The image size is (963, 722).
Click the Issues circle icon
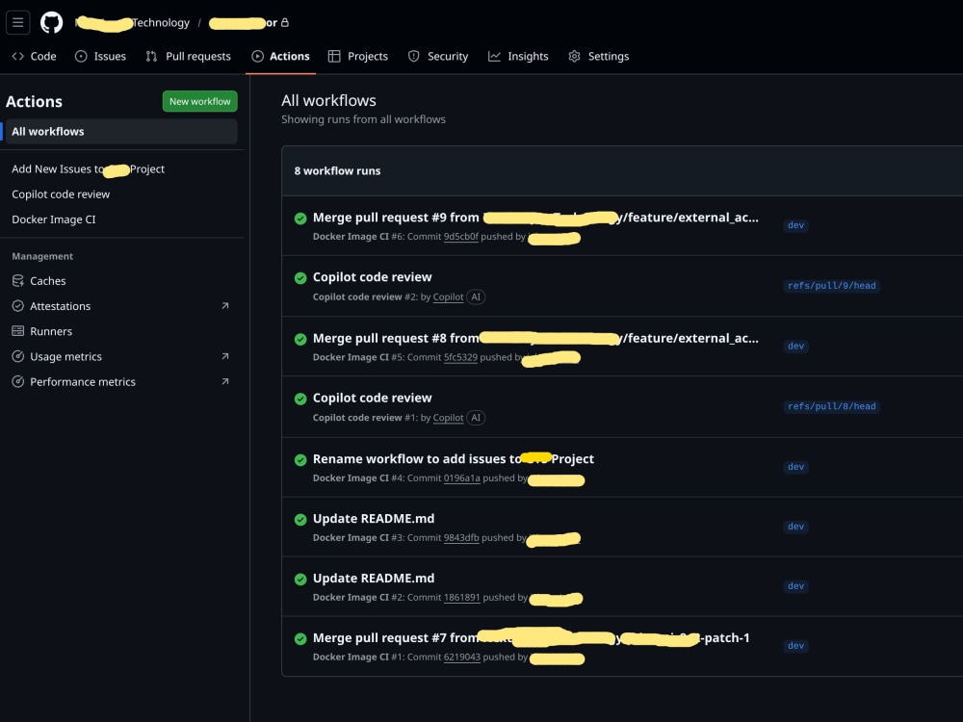(x=81, y=57)
